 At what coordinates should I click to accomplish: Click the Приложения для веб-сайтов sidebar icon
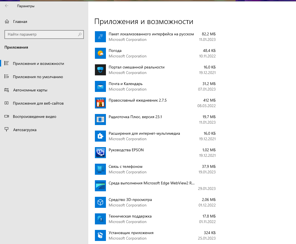7,103
